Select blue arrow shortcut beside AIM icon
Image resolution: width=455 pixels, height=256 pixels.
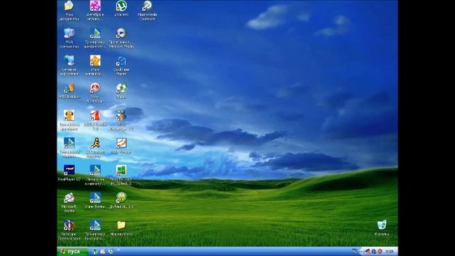point(69,143)
